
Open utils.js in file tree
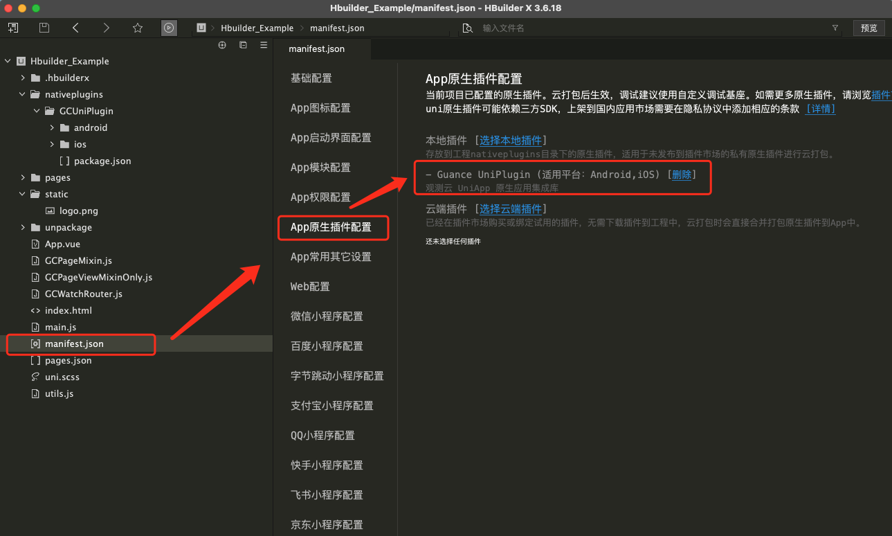coord(59,393)
